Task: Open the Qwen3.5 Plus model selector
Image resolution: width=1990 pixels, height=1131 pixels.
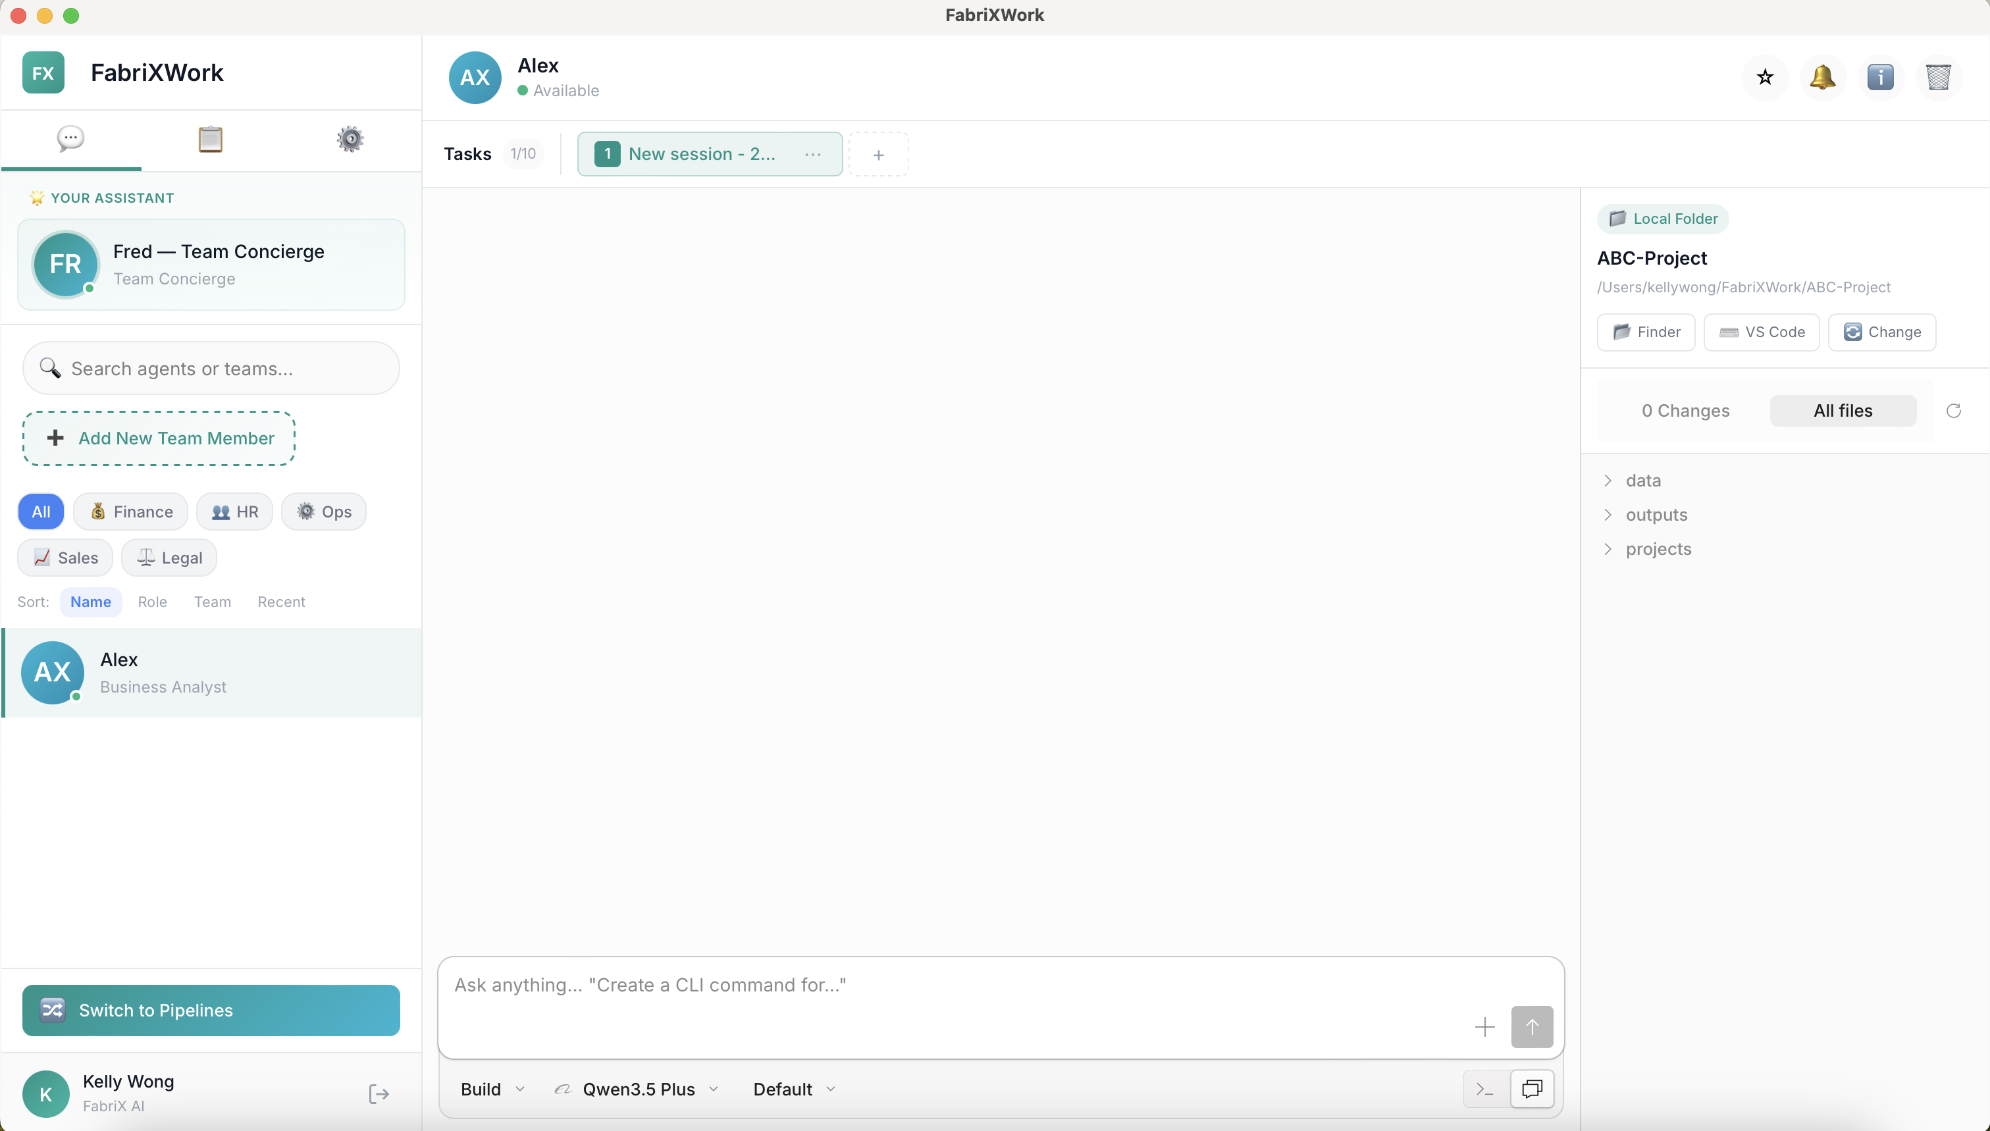Action: pyautogui.click(x=637, y=1089)
